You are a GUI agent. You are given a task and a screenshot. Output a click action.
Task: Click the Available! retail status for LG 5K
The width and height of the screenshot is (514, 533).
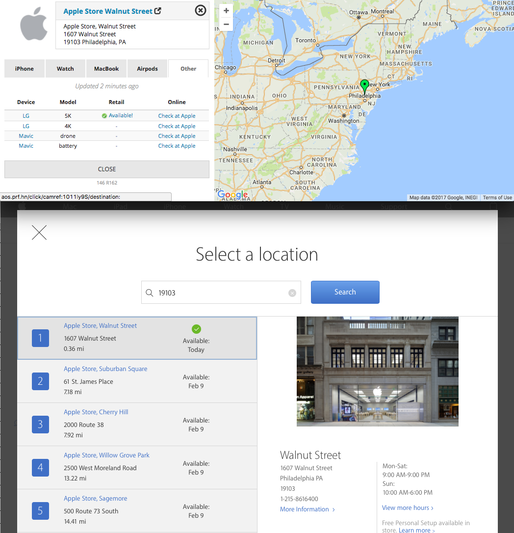[121, 115]
